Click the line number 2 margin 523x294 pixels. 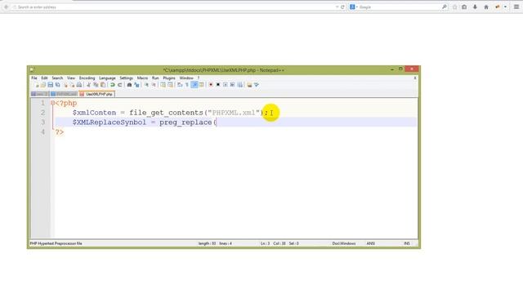[x=42, y=113]
